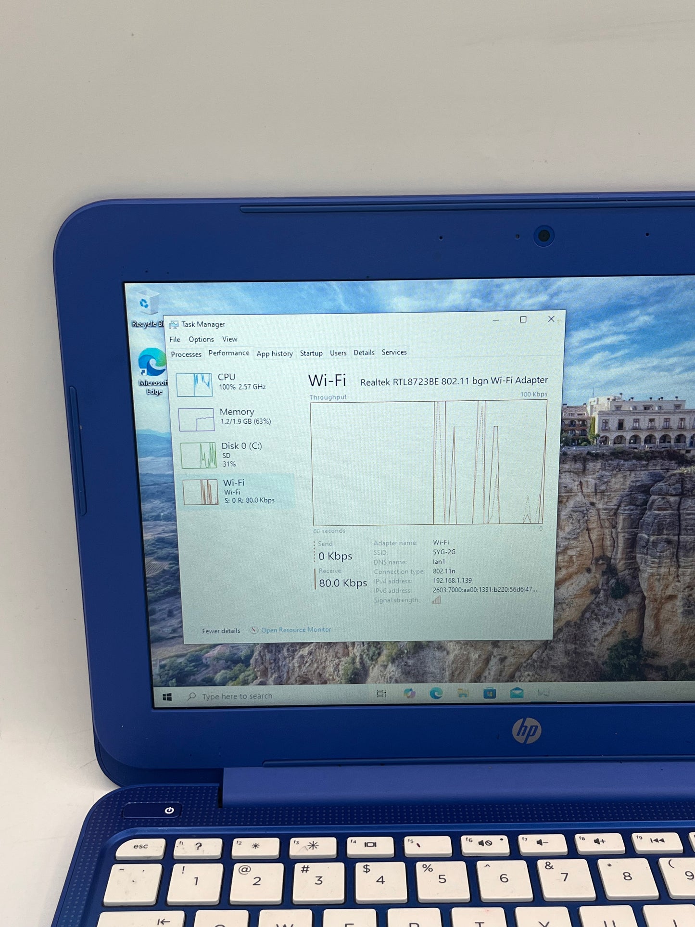Open Task View on the taskbar
Image resolution: width=695 pixels, height=927 pixels.
point(381,694)
